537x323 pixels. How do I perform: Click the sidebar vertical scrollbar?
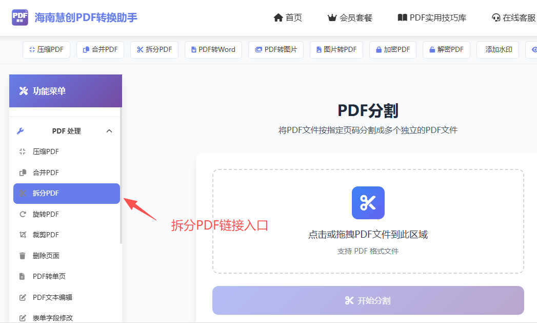(x=121, y=176)
